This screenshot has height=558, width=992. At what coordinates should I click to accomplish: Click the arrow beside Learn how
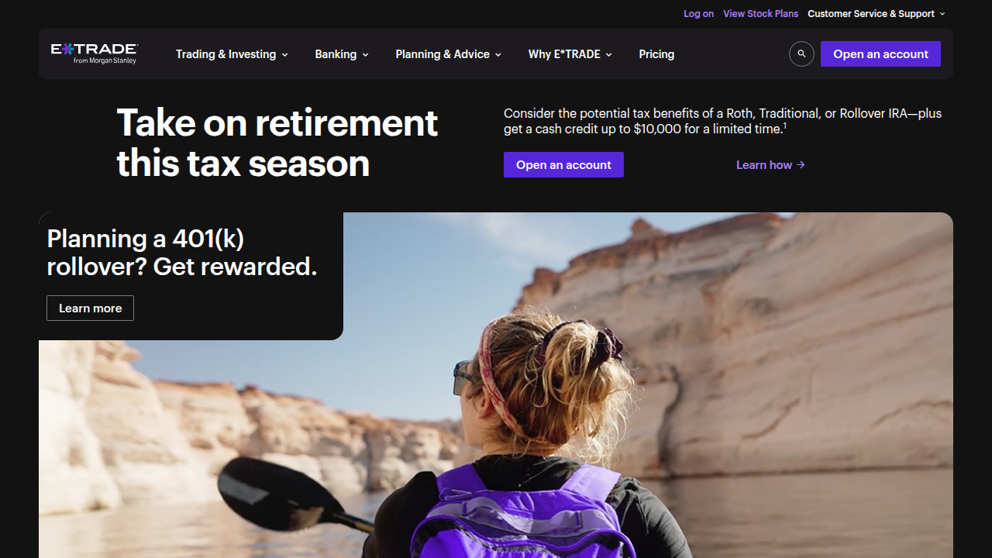tap(801, 165)
